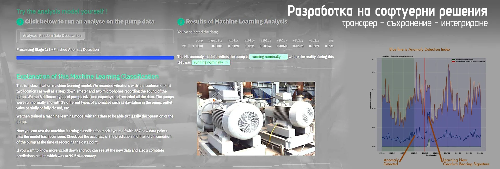Click the Analyse a Random Data Observation button
Viewport: 500px width, 169px height.
(52, 36)
